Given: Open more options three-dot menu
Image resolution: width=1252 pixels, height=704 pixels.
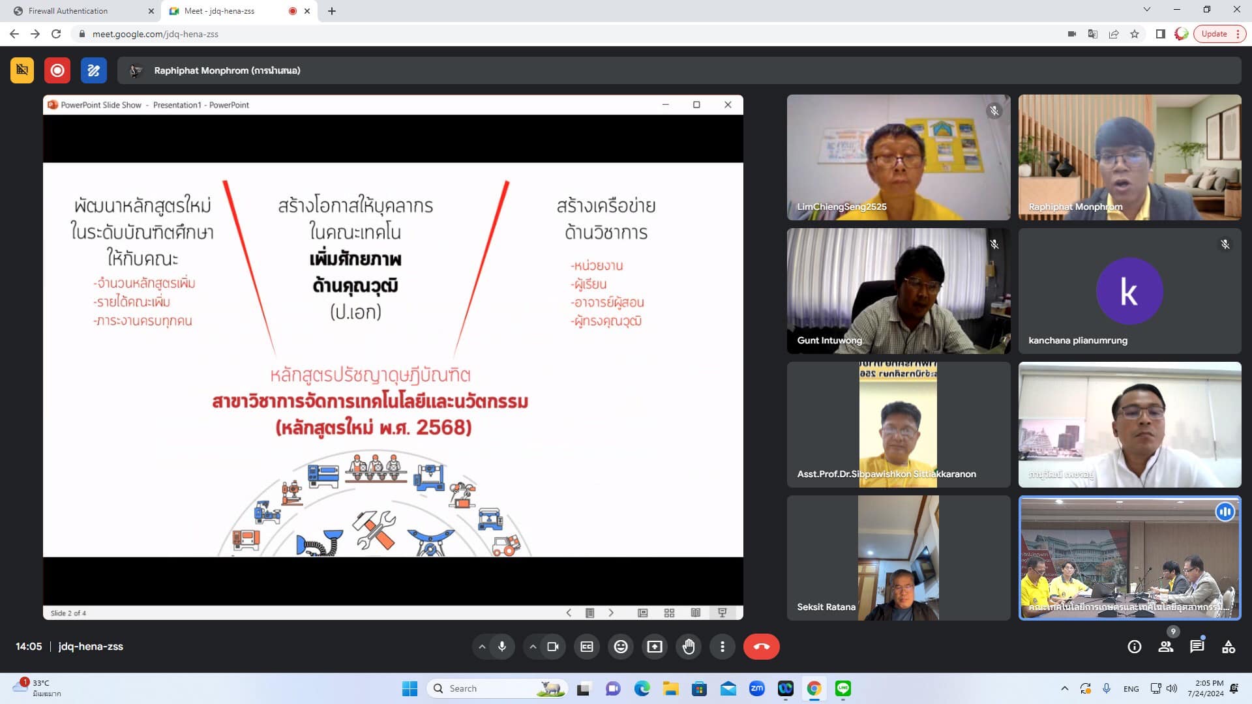Looking at the screenshot, I should [x=722, y=647].
